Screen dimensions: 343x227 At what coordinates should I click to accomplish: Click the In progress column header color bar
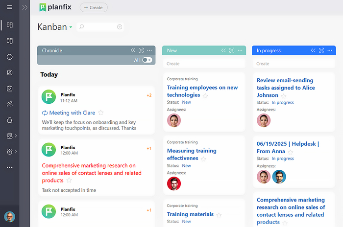coord(284,50)
